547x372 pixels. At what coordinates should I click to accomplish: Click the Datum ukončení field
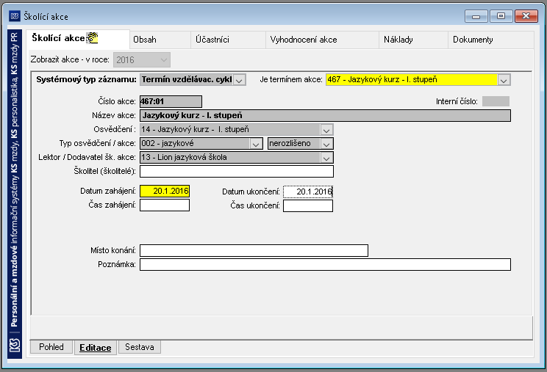coord(308,192)
